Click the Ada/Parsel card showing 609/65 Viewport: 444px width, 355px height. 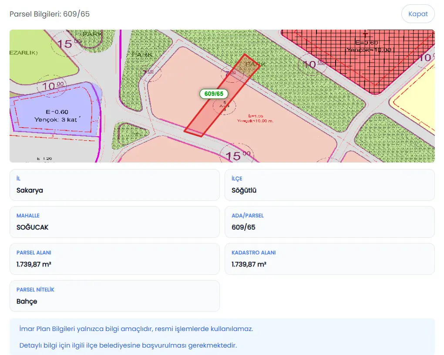pos(330,222)
